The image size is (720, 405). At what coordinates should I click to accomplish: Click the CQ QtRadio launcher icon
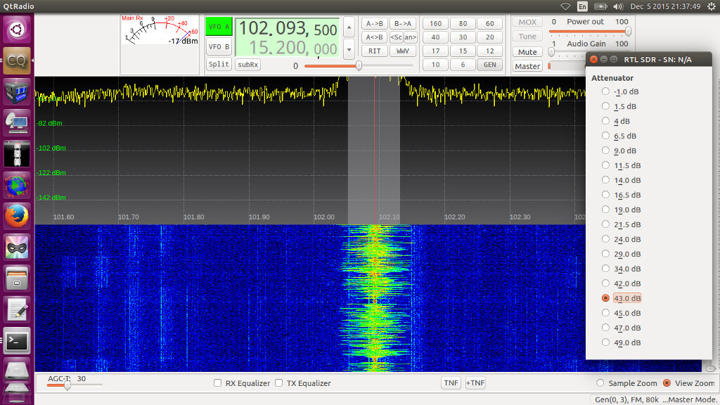click(x=17, y=60)
